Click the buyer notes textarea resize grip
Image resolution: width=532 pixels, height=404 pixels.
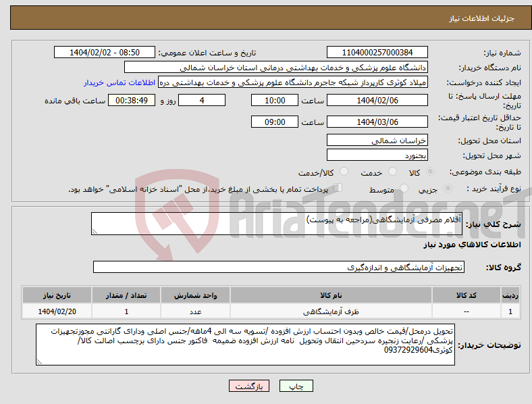[x=39, y=362]
